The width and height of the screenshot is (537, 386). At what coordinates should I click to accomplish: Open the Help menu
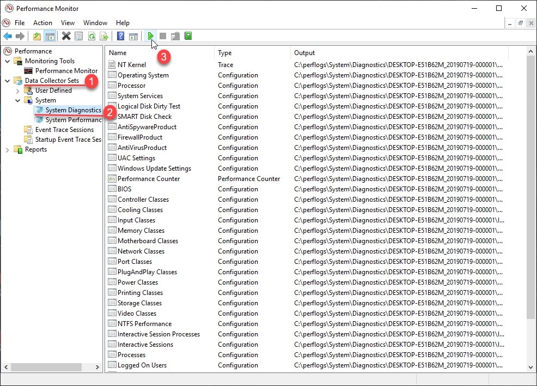point(123,22)
